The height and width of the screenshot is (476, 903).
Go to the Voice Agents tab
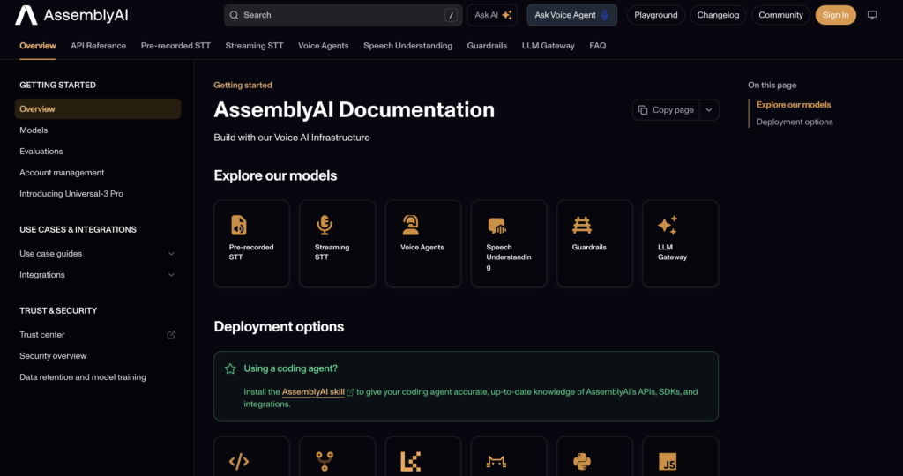click(323, 46)
